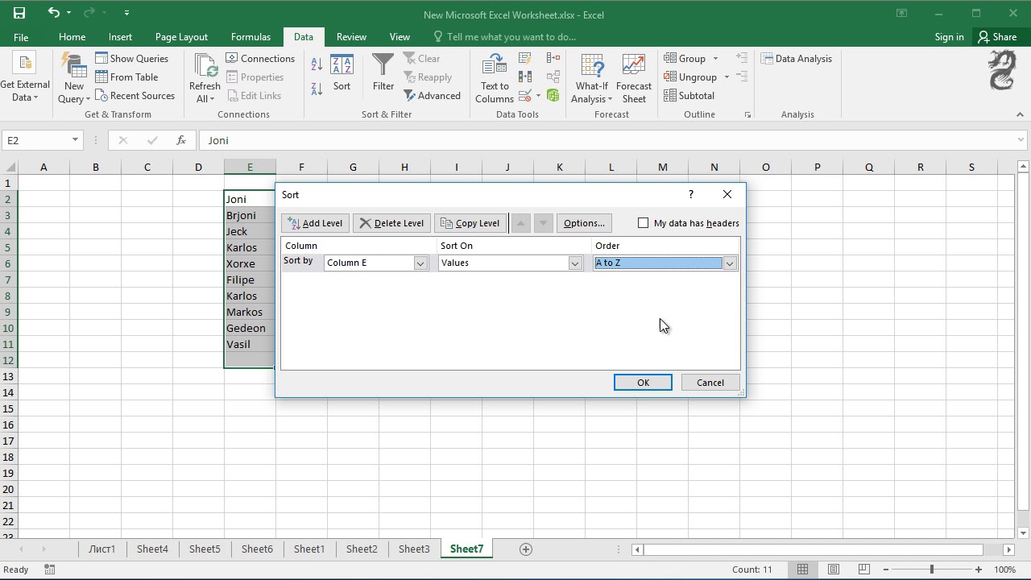Open sort Options button
1031x580 pixels.
(x=584, y=223)
